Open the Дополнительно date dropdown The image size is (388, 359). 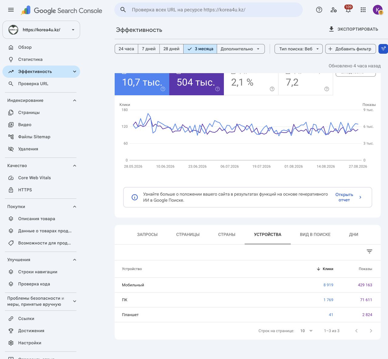pyautogui.click(x=241, y=49)
